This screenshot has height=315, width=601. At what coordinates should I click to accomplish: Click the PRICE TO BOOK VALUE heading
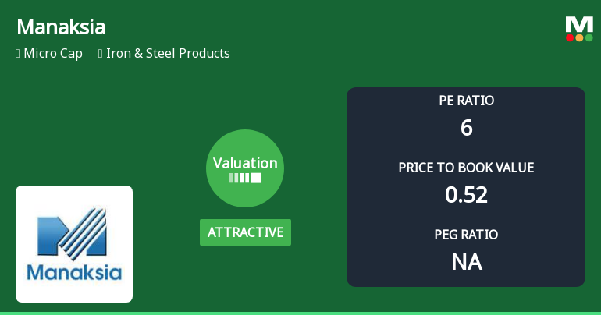pyautogui.click(x=466, y=168)
